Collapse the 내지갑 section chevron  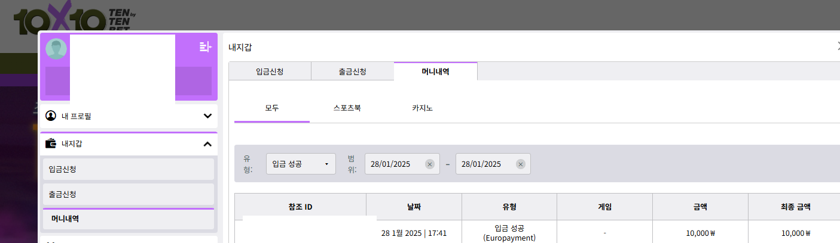click(x=207, y=144)
